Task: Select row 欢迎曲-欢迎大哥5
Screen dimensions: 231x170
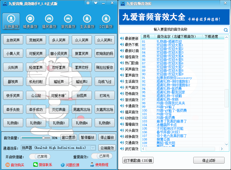Action: point(183,60)
